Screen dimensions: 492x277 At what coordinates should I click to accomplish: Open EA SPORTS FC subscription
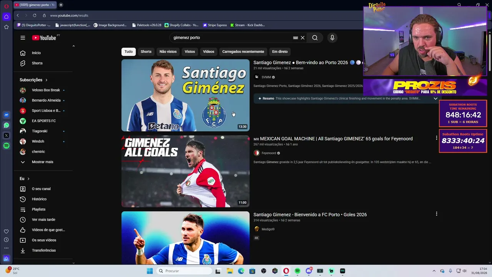click(44, 121)
